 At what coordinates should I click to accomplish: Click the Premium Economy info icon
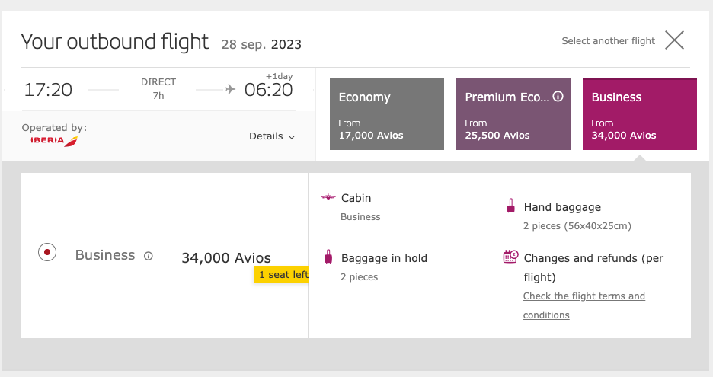coord(558,97)
